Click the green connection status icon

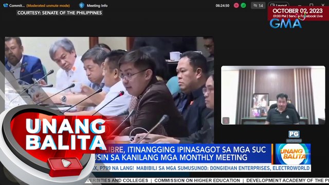pyautogui.click(x=243, y=6)
